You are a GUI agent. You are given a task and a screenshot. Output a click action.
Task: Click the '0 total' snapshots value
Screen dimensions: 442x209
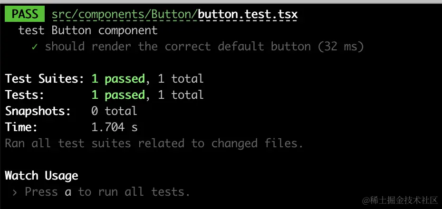[114, 111]
